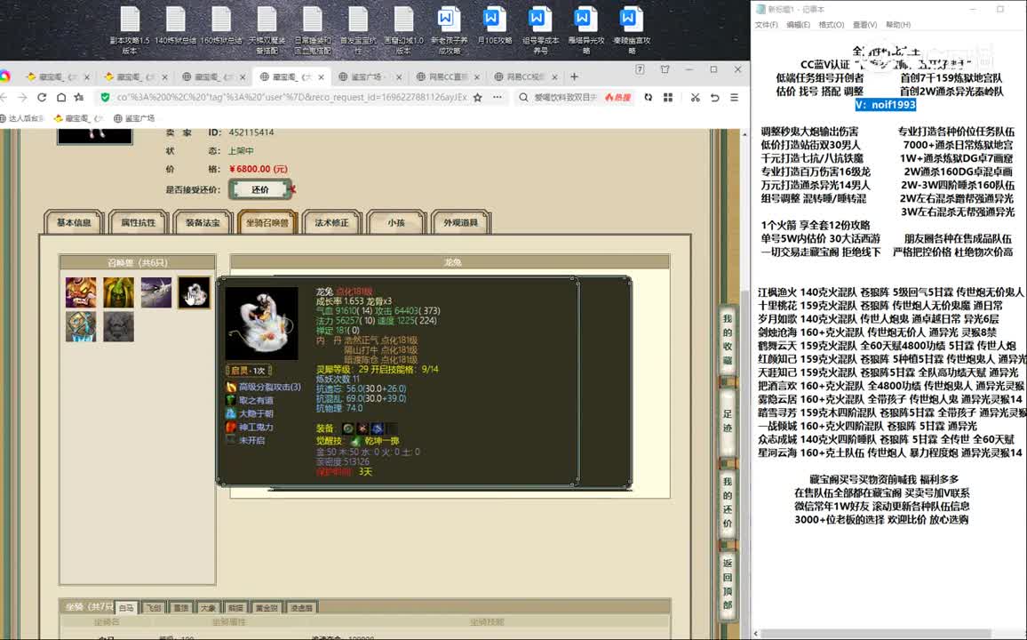Open the 小孩 tab
This screenshot has width=1027, height=640.
tap(395, 223)
